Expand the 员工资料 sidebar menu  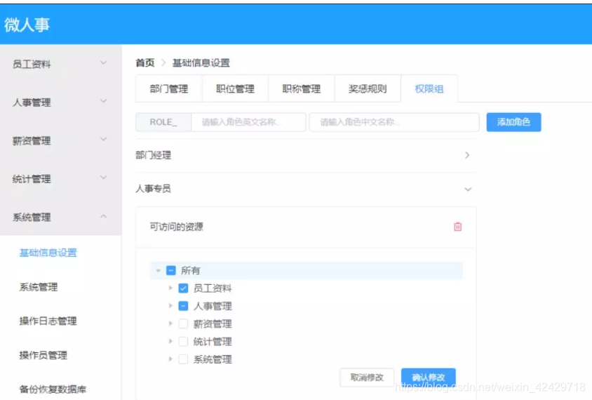[60, 64]
